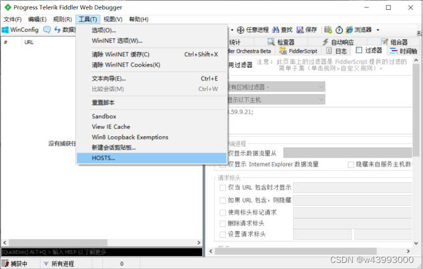Image resolution: width=423 pixels, height=269 pixels.
Task: Expand the 浏览器 dropdown arrow
Action: (378, 30)
